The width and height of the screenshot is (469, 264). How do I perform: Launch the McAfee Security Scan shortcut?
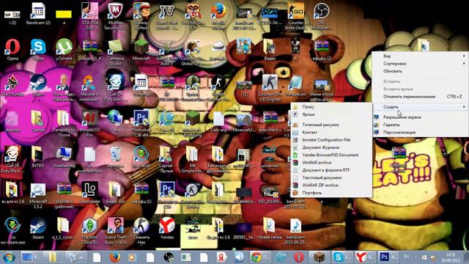tap(116, 16)
